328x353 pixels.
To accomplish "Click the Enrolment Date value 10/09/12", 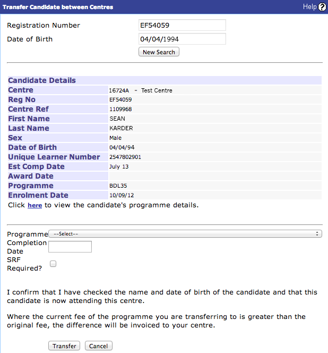I will [119, 196].
